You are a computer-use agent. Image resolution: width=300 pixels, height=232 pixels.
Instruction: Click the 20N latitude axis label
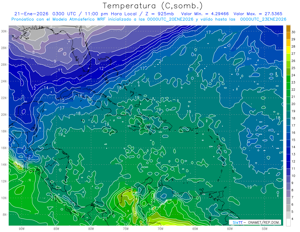pyautogui.click(x=4, y=115)
